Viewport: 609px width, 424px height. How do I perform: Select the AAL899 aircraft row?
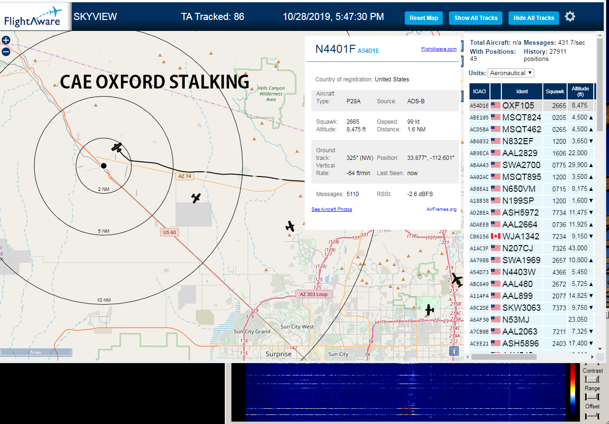(532, 296)
